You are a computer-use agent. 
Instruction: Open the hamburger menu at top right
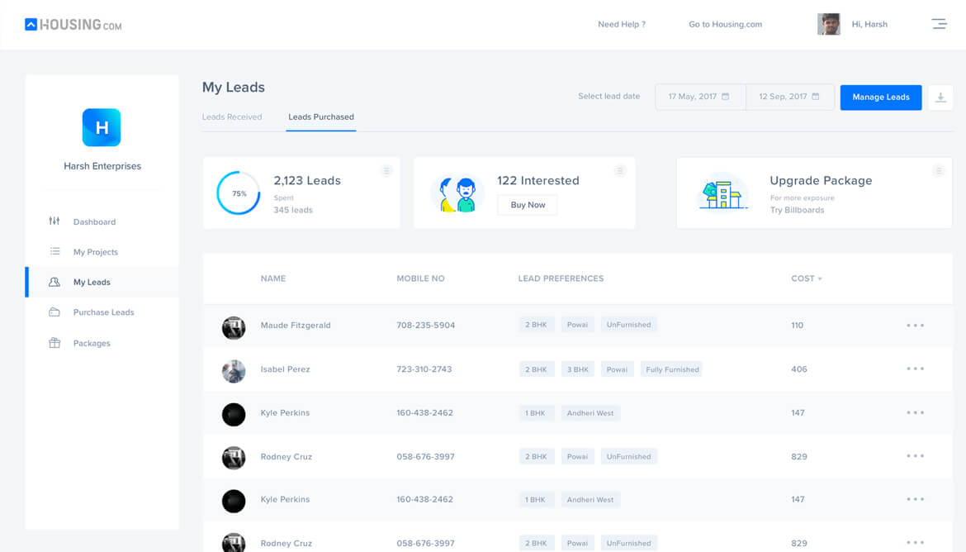(940, 24)
